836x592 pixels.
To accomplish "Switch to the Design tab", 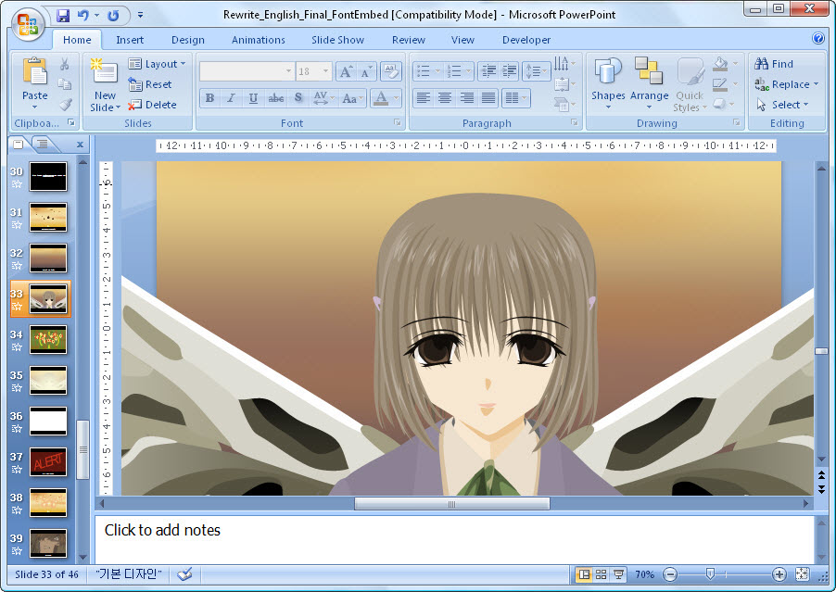I will coord(187,40).
